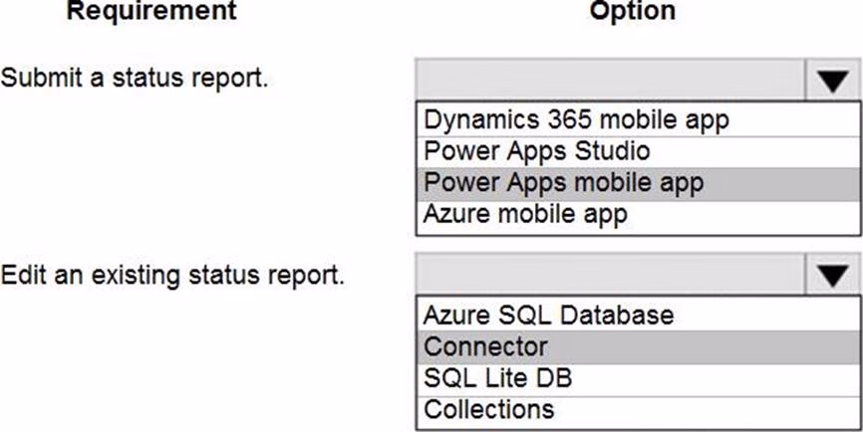
Task: Click the 'Edit an existing status report.' text
Action: 172,274
